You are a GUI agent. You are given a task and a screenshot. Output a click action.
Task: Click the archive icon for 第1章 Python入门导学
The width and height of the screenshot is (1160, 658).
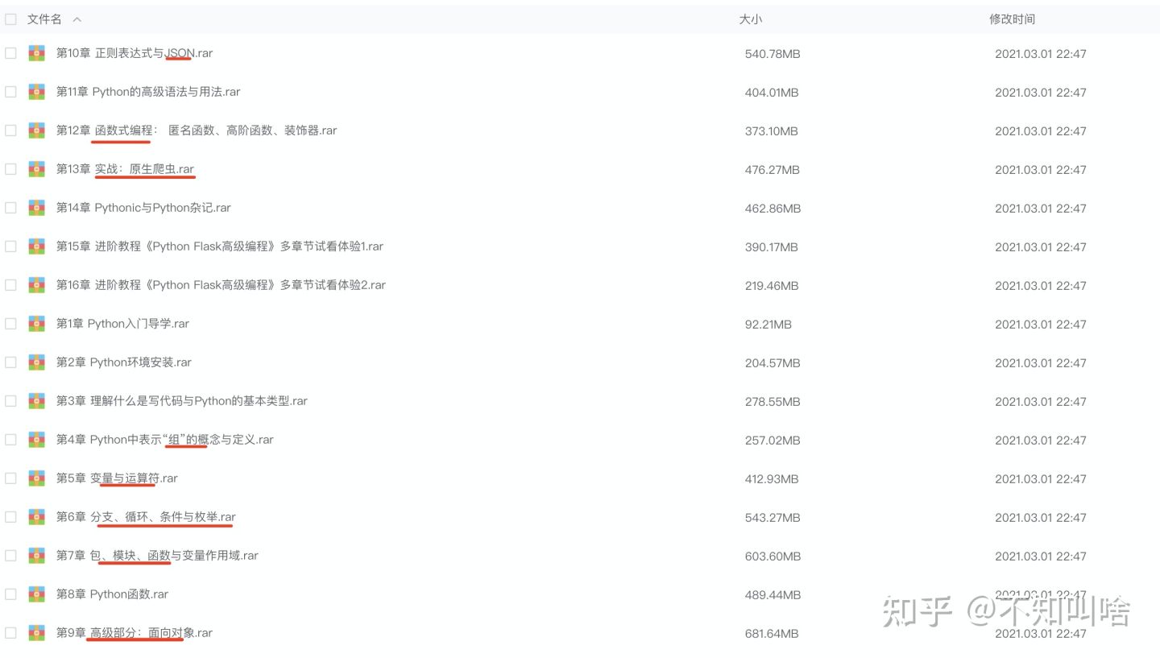(x=37, y=324)
